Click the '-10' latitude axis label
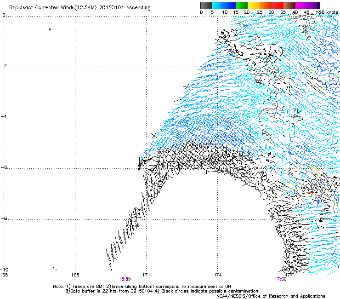Viewport: 340px width, 299px height. (4, 270)
